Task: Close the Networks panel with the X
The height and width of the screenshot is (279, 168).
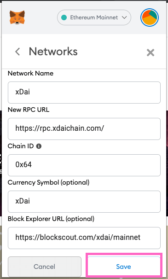Action: tap(151, 52)
